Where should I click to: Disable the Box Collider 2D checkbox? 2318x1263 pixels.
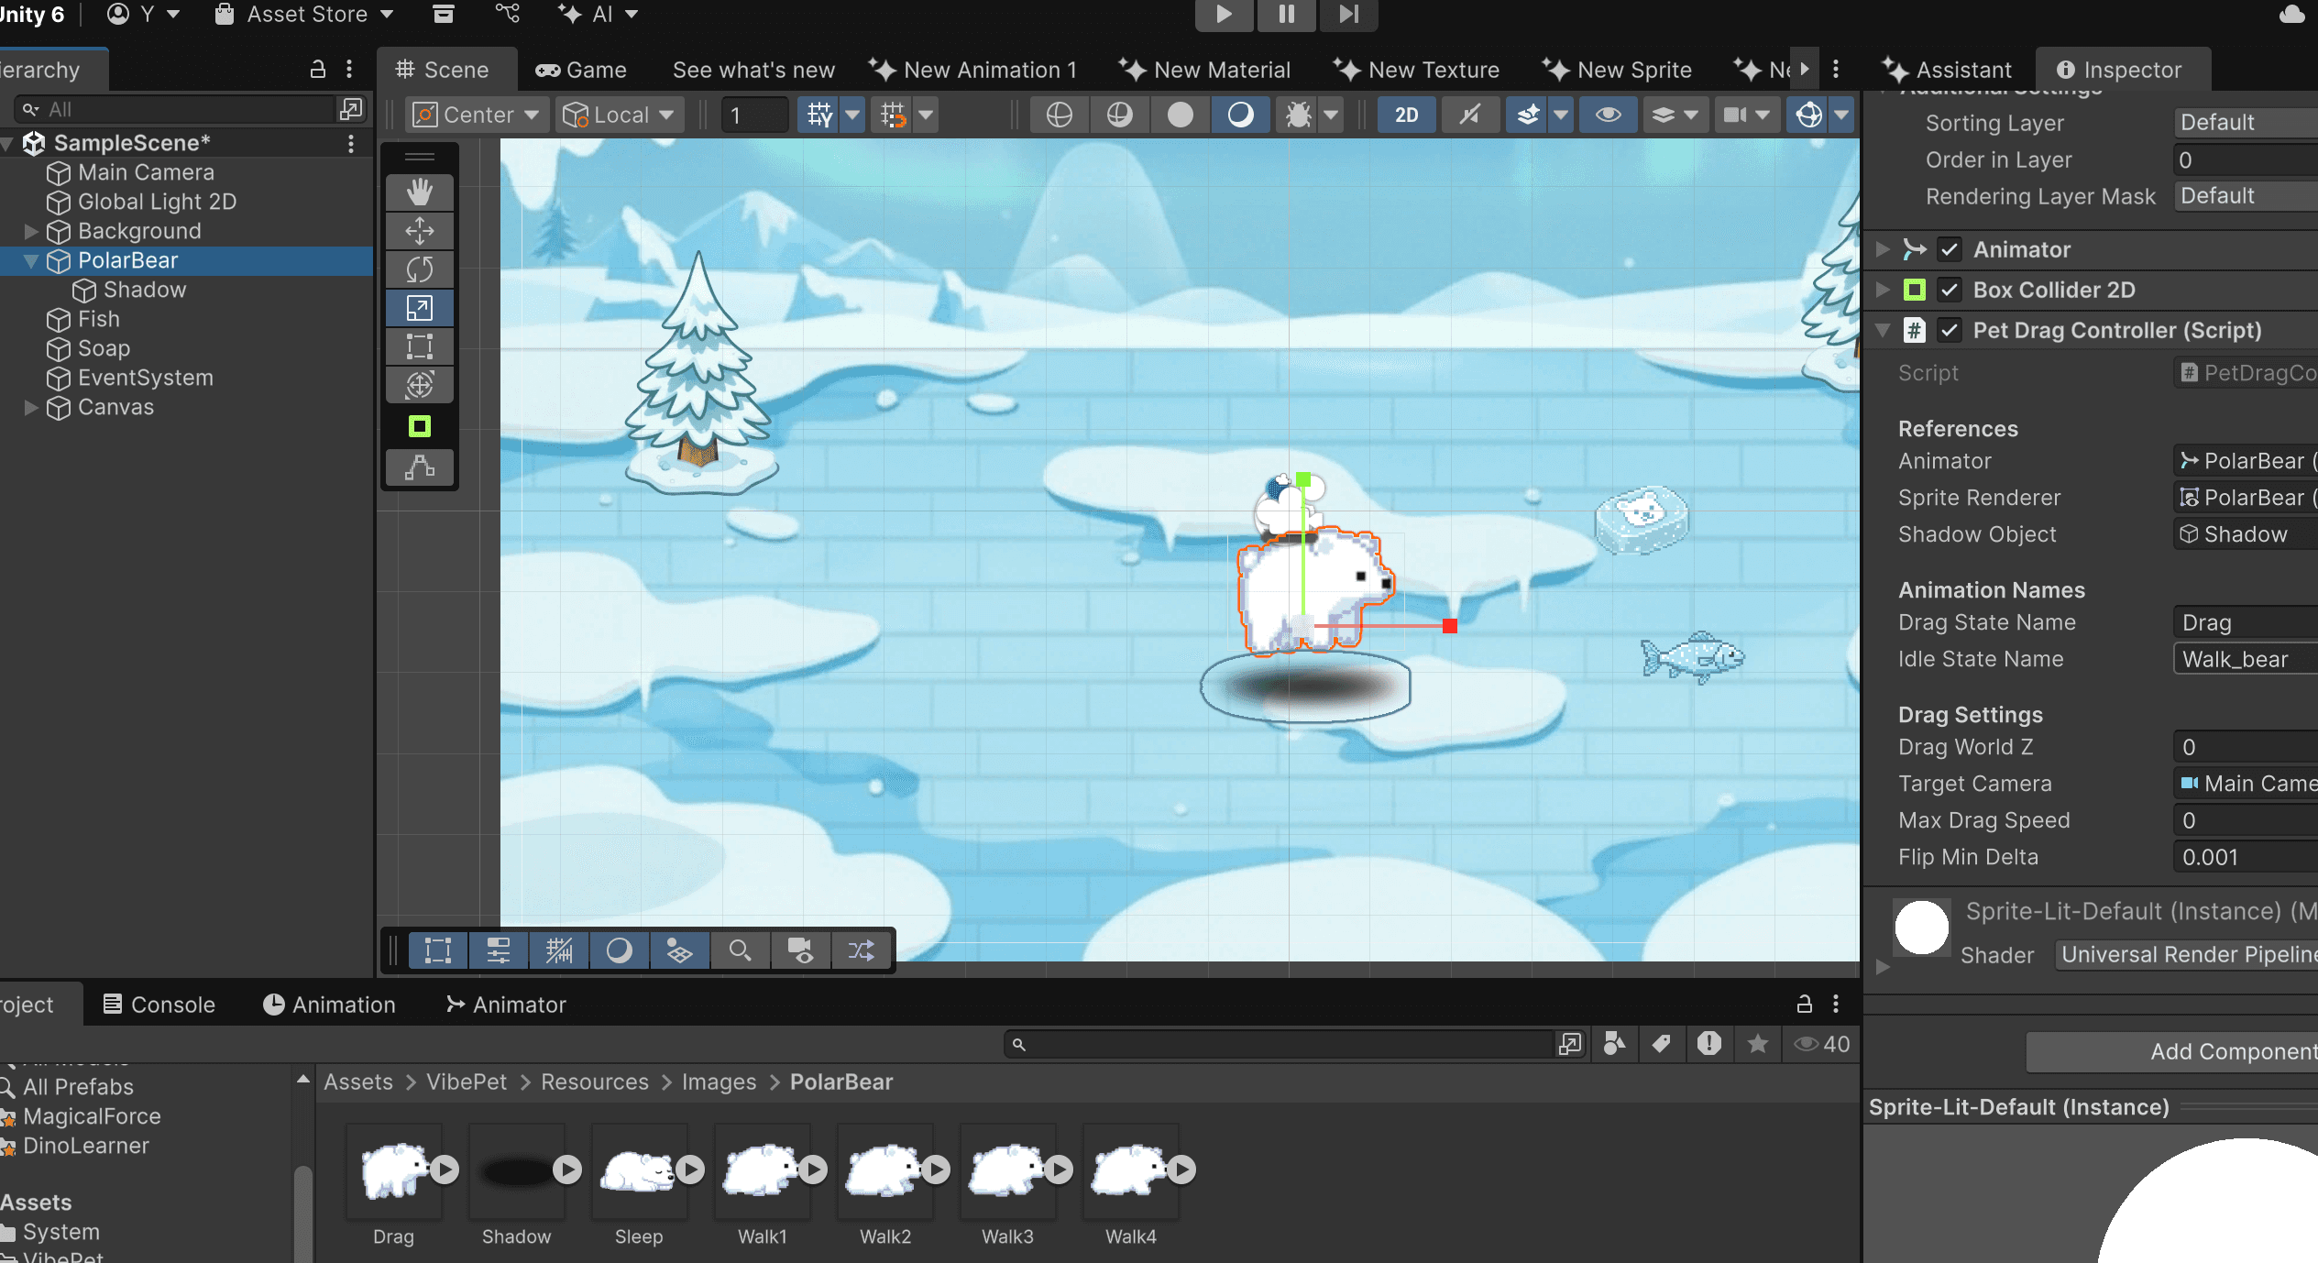coord(1950,290)
